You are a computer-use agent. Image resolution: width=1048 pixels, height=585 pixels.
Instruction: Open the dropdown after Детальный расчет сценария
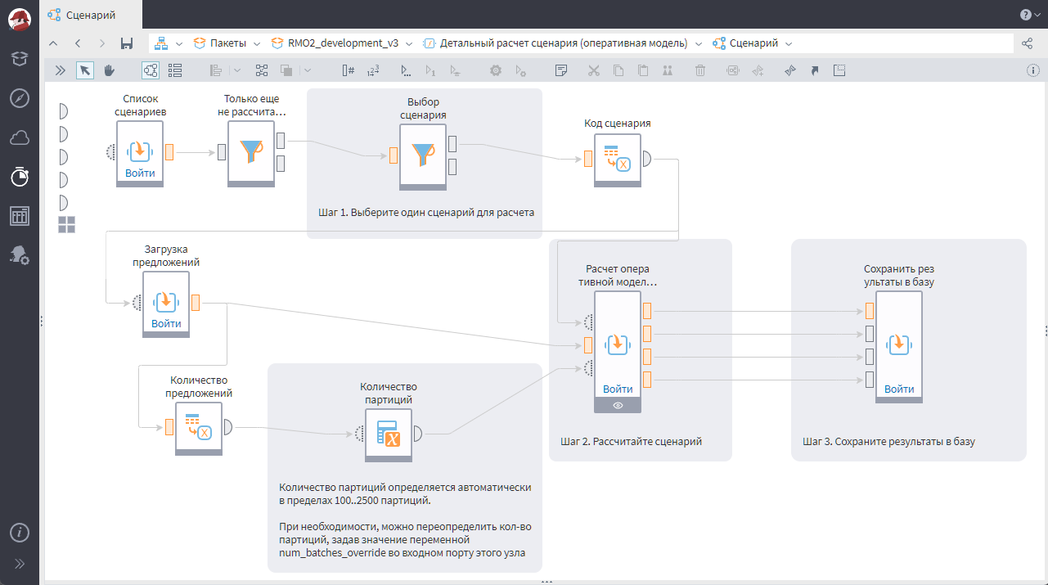point(698,43)
